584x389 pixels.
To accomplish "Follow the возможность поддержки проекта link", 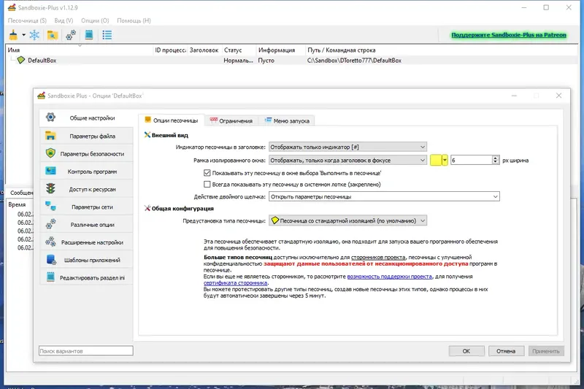I will (x=390, y=276).
